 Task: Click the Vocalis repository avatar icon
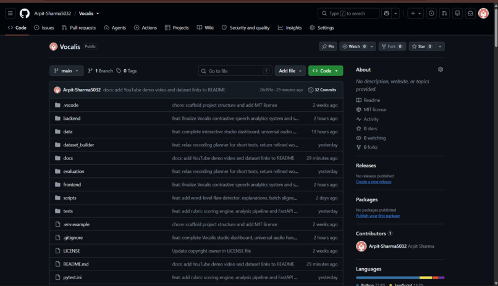coord(53,47)
